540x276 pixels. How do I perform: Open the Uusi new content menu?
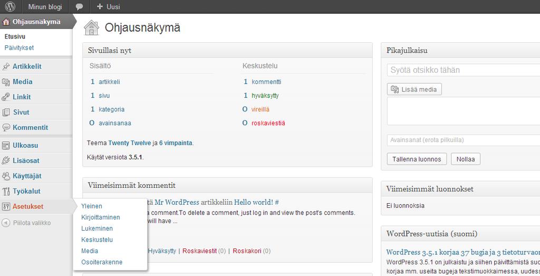(x=109, y=6)
